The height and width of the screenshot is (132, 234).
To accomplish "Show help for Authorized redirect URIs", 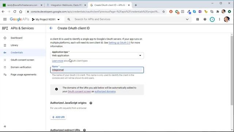I will point(84,130).
